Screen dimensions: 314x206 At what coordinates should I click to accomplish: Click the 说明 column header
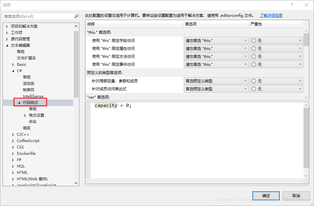click(134, 24)
